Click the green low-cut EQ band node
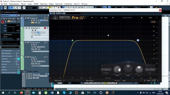The image size is (170, 95). click(73, 40)
